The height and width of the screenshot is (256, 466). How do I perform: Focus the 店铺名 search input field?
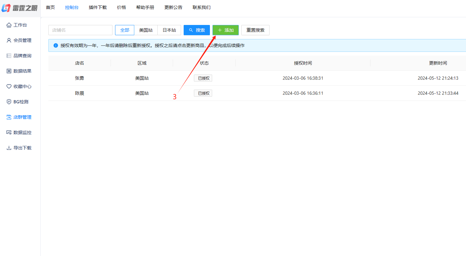pyautogui.click(x=80, y=30)
